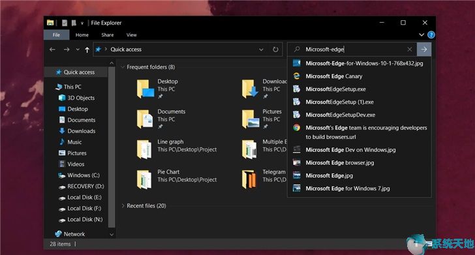Click the File Explorer title bar icon
Viewport: 475px width, 255px height.
click(50, 23)
